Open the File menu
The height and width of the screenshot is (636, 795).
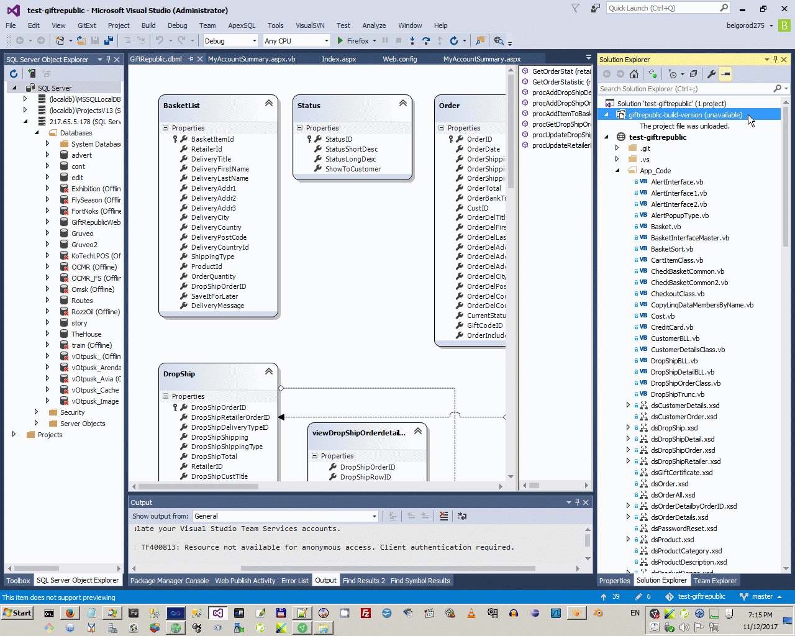pyautogui.click(x=11, y=25)
